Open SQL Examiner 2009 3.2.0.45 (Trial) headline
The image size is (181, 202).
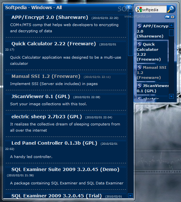[x=57, y=196]
